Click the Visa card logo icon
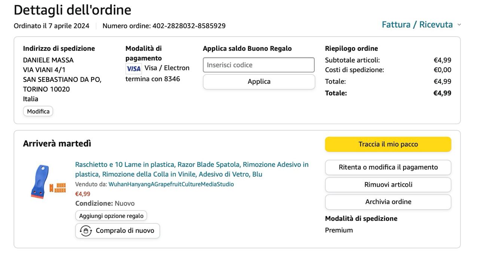Image resolution: width=479 pixels, height=260 pixels. [133, 68]
